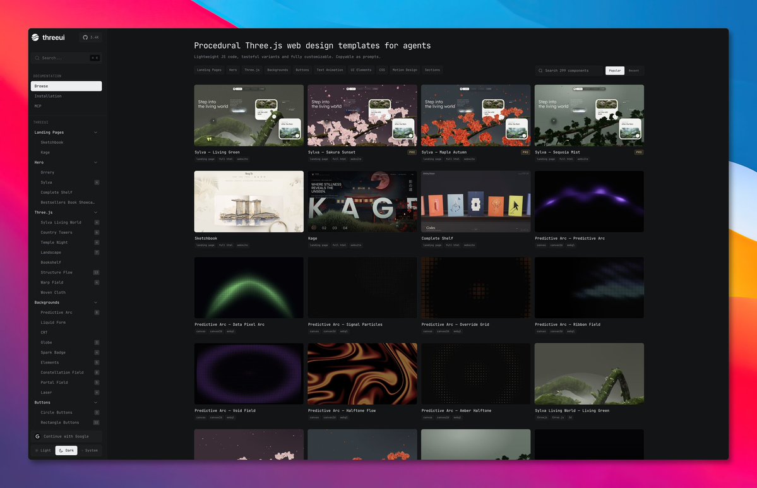Viewport: 757px width, 488px height.
Task: Click the count badge beside Rectangle Buttons
Action: (96, 422)
